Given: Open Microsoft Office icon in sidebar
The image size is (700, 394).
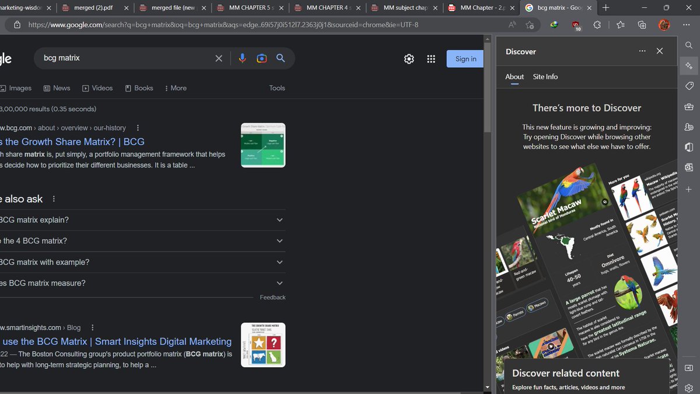Looking at the screenshot, I should (689, 147).
